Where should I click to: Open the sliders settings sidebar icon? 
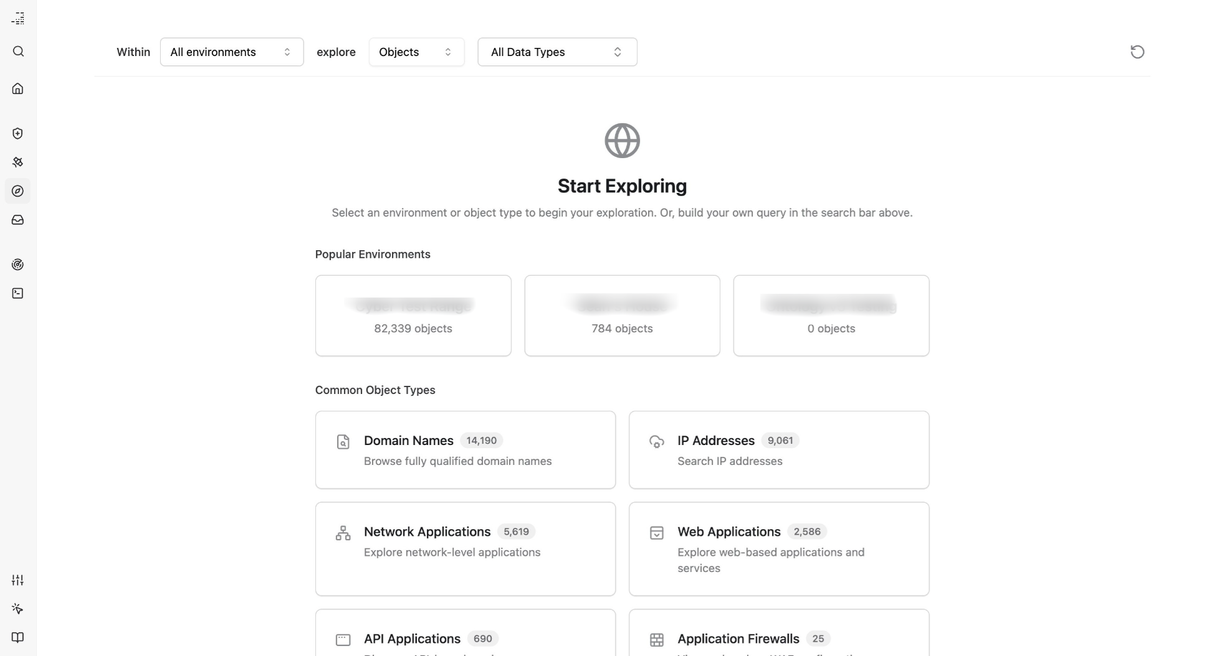(18, 580)
